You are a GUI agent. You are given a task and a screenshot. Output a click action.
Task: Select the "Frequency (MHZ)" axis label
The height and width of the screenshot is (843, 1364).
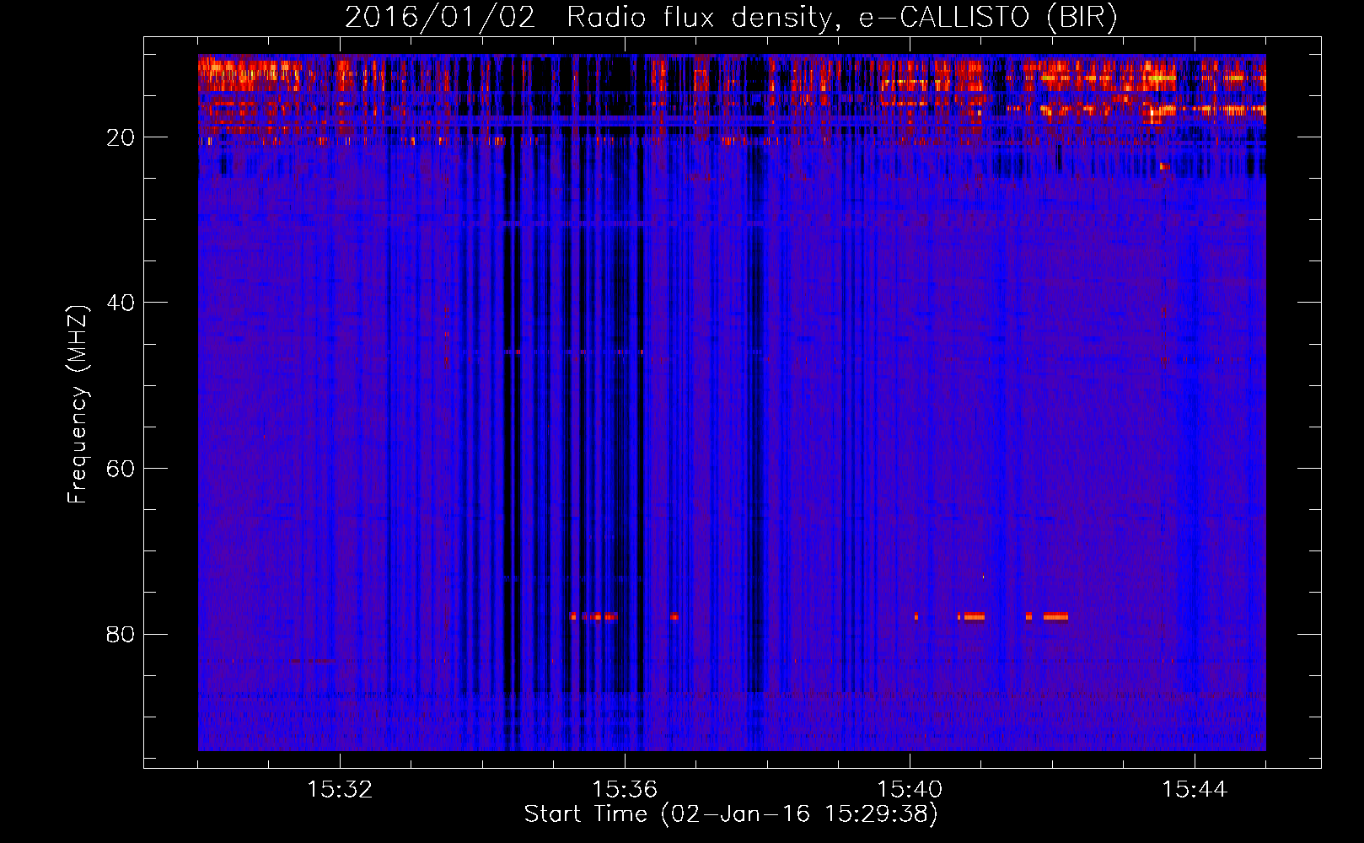[78, 404]
